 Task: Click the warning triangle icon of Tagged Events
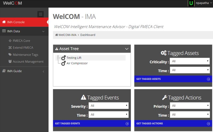[x=83, y=97]
